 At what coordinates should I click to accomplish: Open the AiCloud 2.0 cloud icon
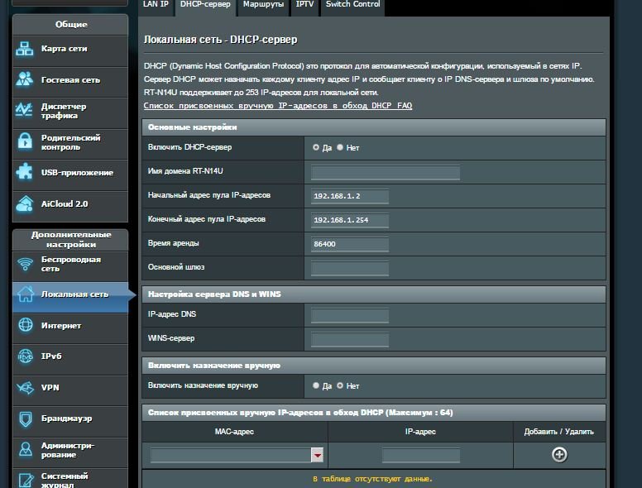point(25,203)
